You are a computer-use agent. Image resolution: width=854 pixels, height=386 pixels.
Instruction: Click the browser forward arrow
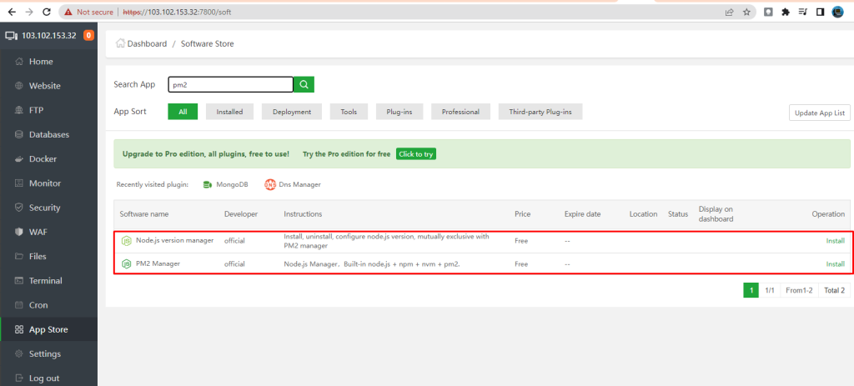29,12
